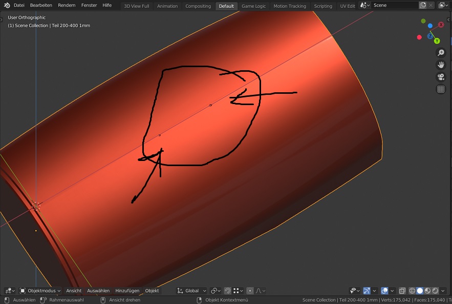Switch to the Animation workspace tab
This screenshot has width=452, height=304.
click(167, 6)
